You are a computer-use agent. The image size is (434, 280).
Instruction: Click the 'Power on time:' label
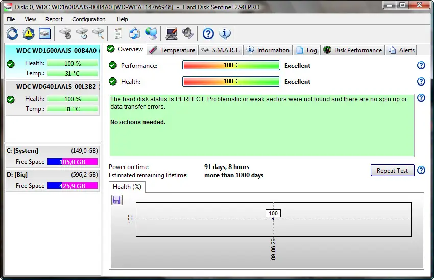tap(129, 167)
